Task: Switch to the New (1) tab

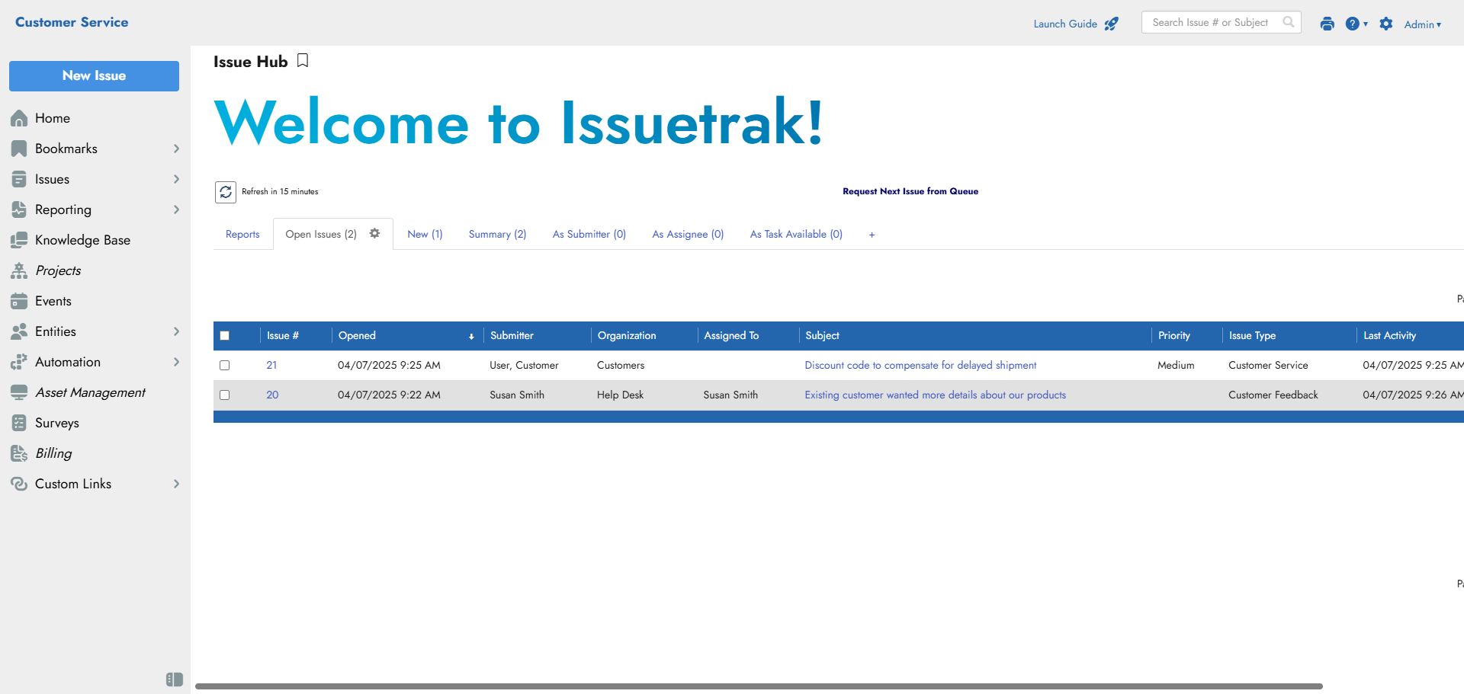Action: click(x=425, y=235)
